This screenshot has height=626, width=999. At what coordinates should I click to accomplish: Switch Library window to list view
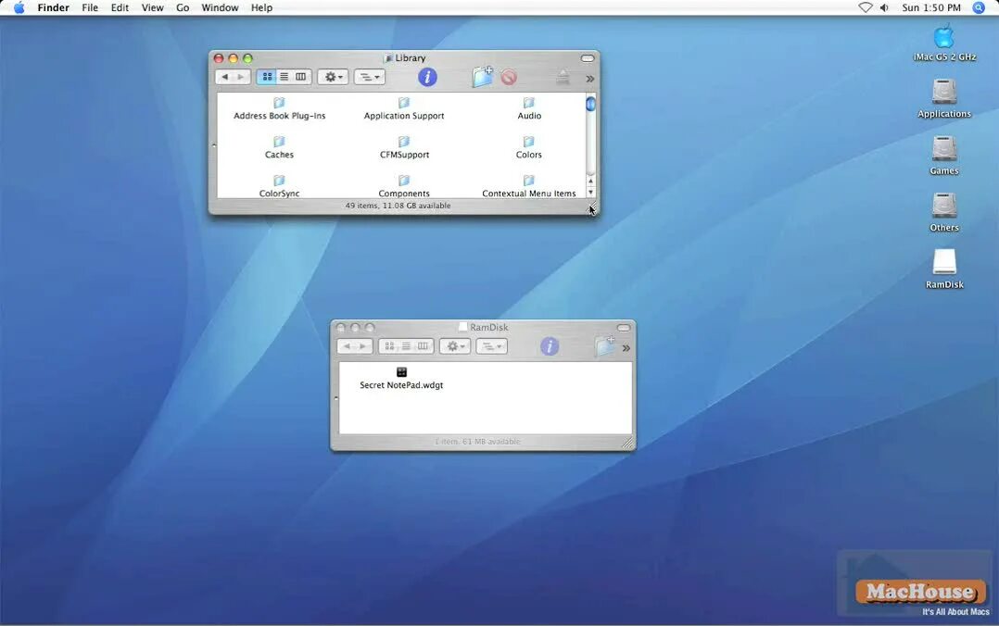click(x=285, y=77)
